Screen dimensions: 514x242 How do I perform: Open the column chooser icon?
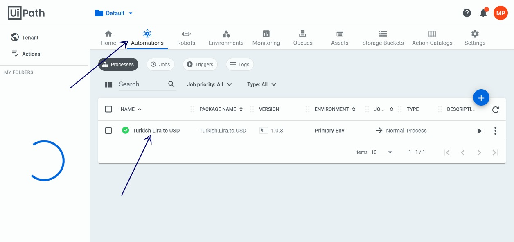click(108, 85)
